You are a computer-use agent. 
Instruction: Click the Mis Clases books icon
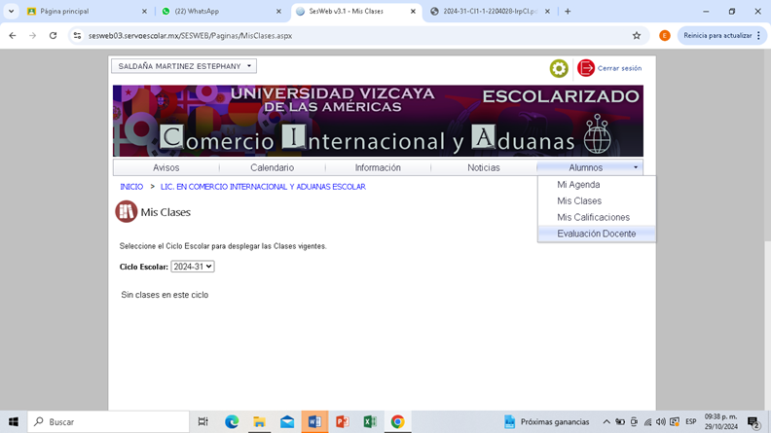click(x=127, y=212)
